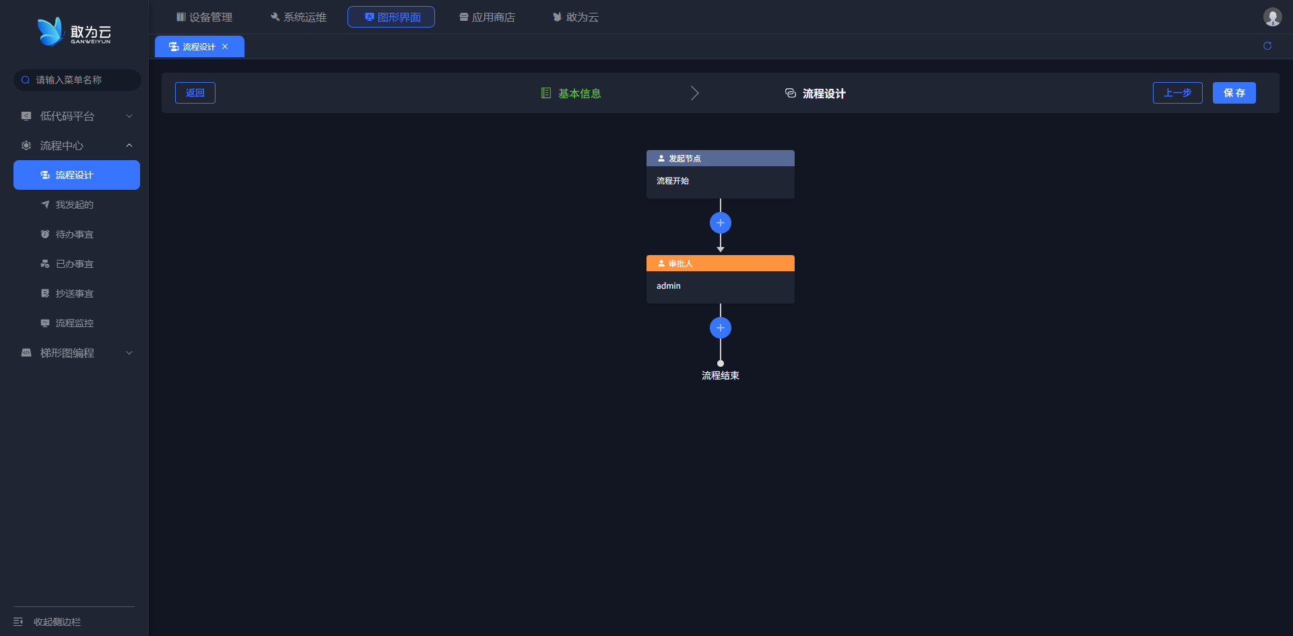Screen dimensions: 1293x636
Task: Add a node after 发起节点
Action: click(x=721, y=223)
